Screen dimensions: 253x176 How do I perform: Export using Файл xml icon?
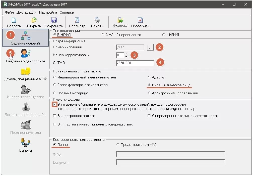(120, 20)
